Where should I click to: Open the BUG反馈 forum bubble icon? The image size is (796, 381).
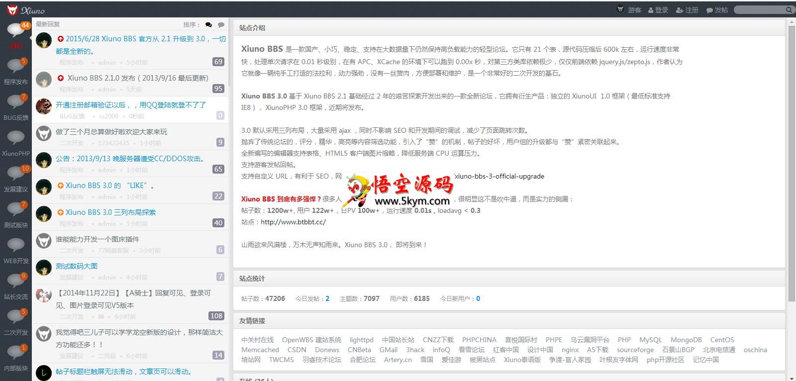16,102
